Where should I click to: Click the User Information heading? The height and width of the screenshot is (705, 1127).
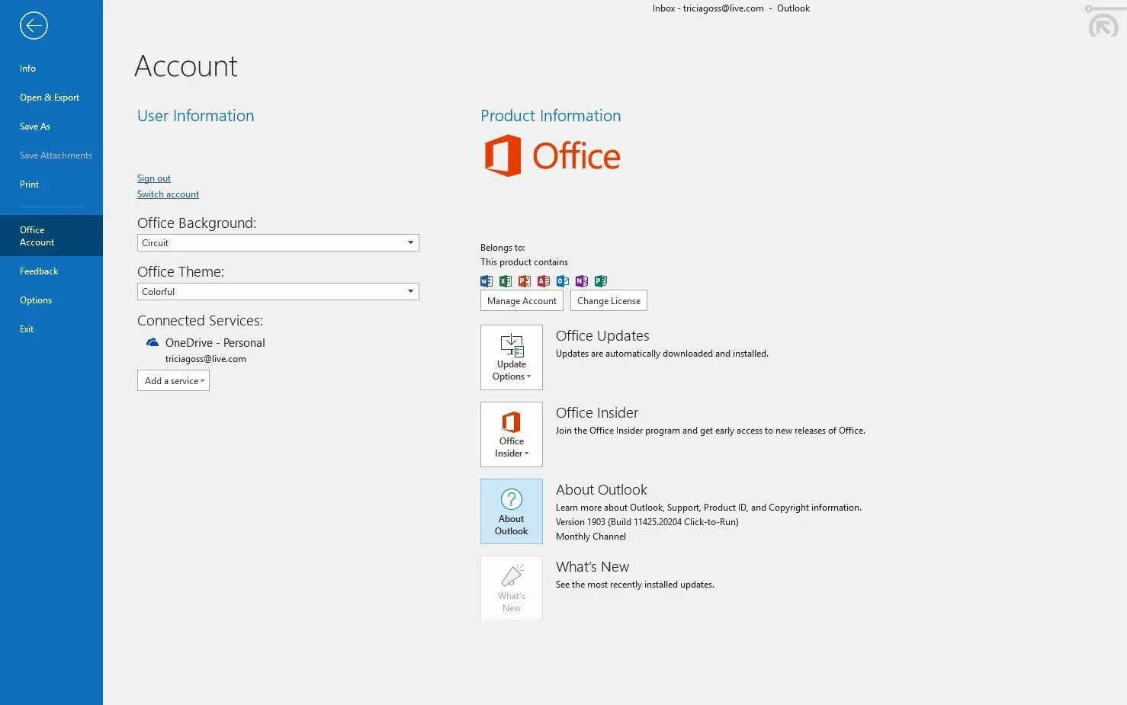(196, 116)
